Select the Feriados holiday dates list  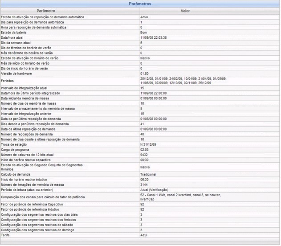(183, 81)
